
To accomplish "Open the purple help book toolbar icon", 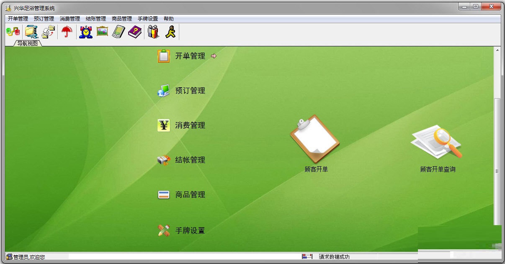I will click(134, 31).
